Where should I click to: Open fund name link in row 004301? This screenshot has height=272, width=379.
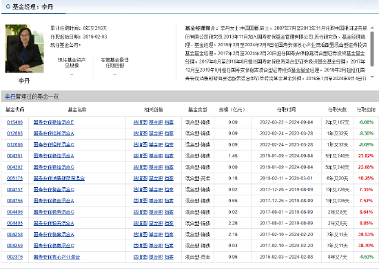pos(54,156)
